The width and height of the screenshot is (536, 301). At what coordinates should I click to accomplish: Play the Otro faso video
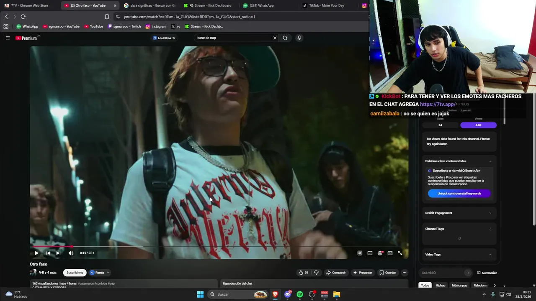36,253
